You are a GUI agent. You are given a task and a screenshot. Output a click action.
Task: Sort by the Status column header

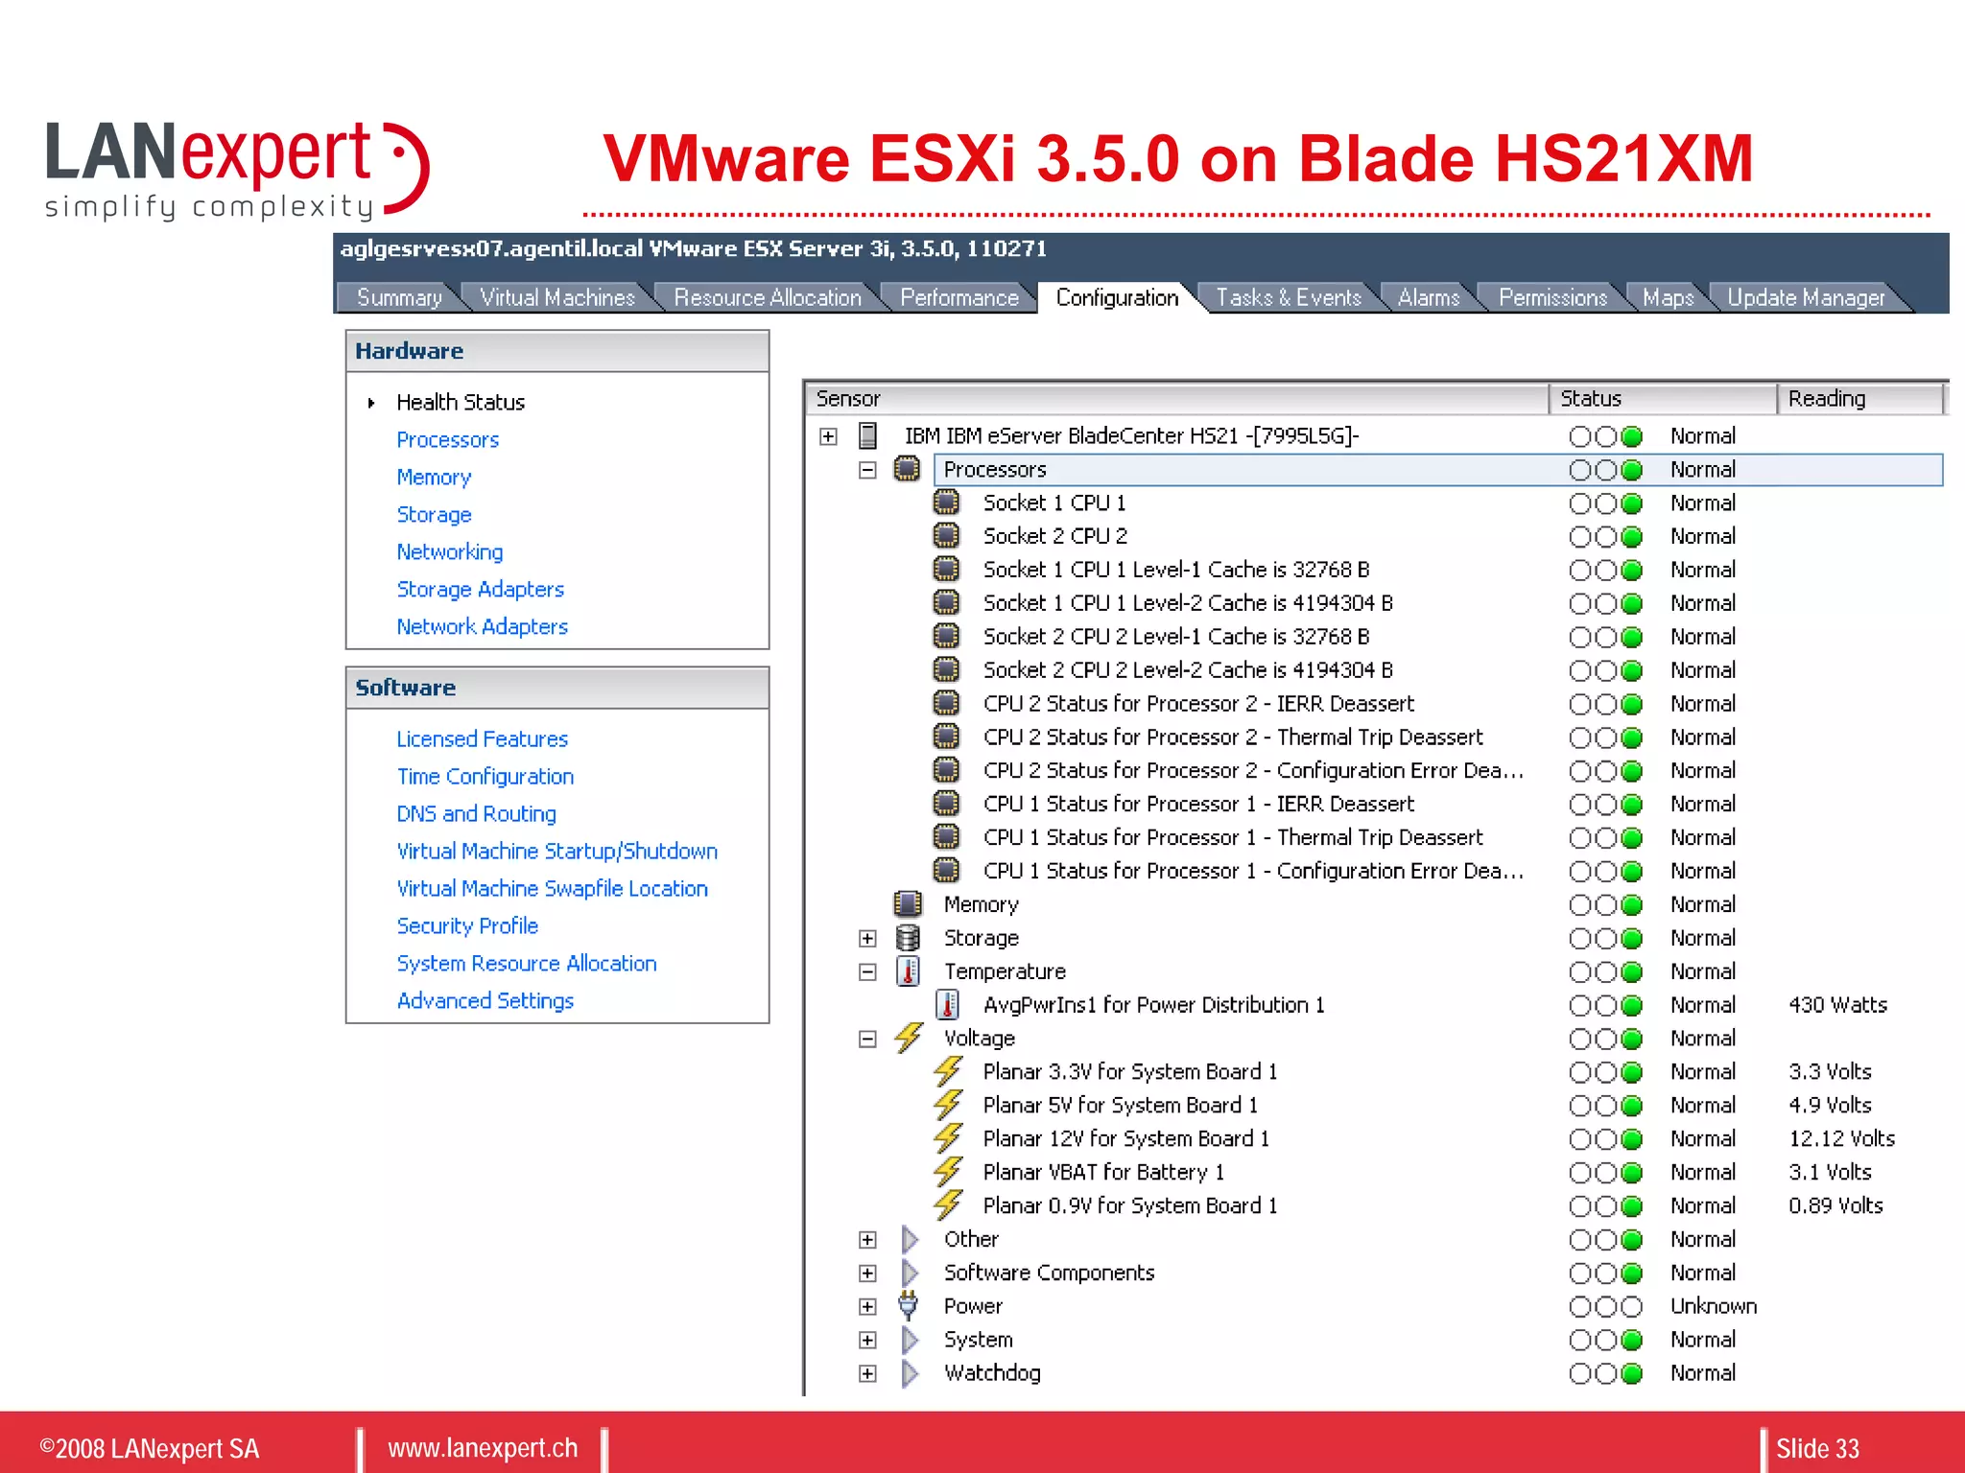click(x=1664, y=399)
